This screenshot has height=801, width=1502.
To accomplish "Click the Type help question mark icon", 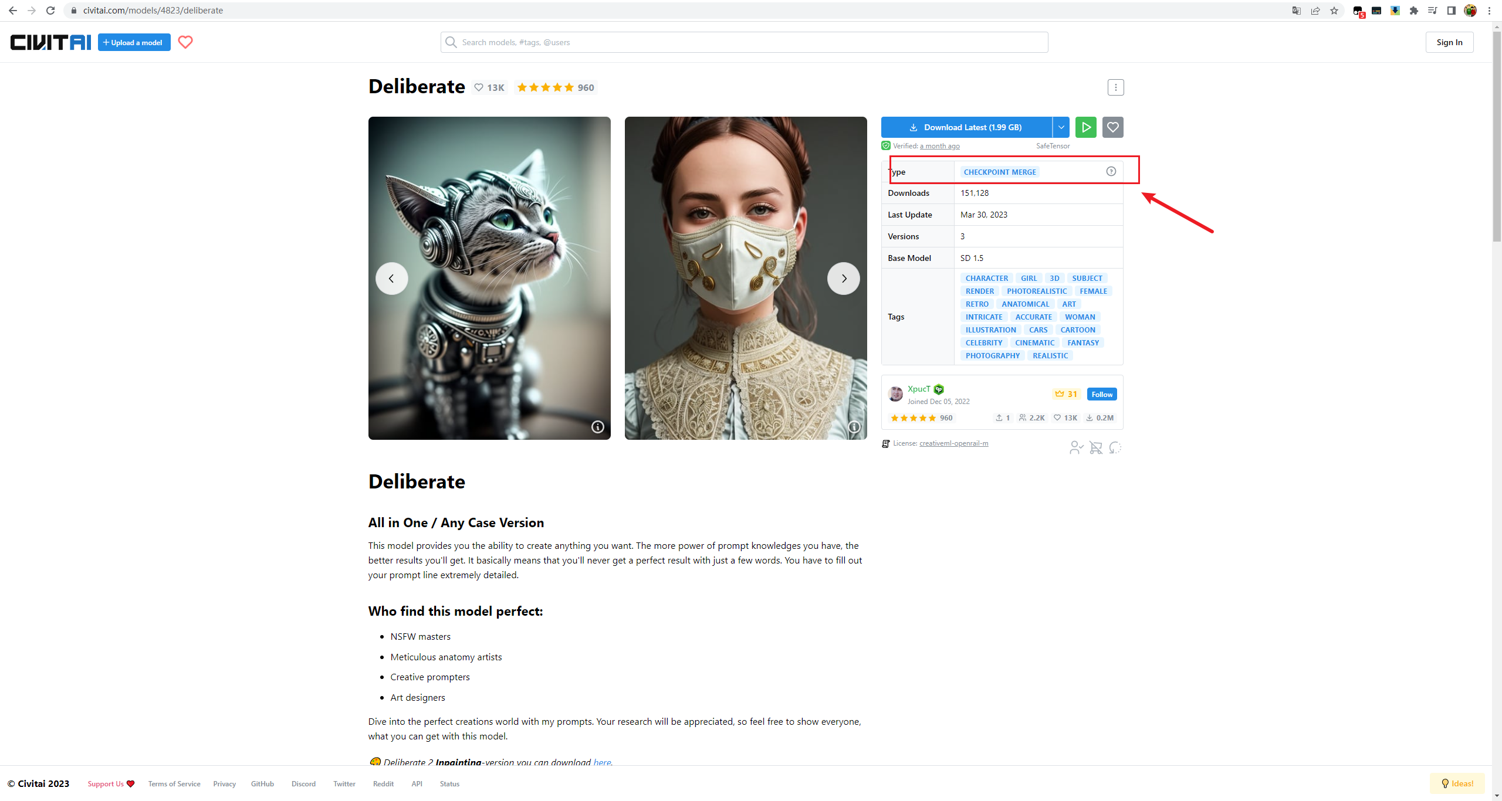I will (1111, 171).
